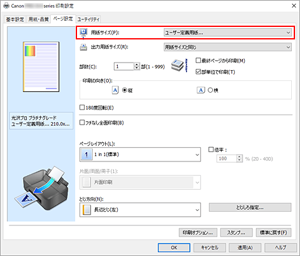This screenshot has width=300, height=256.
Task: Toggle the 180度回転(E) checkbox
Action: [x=82, y=108]
